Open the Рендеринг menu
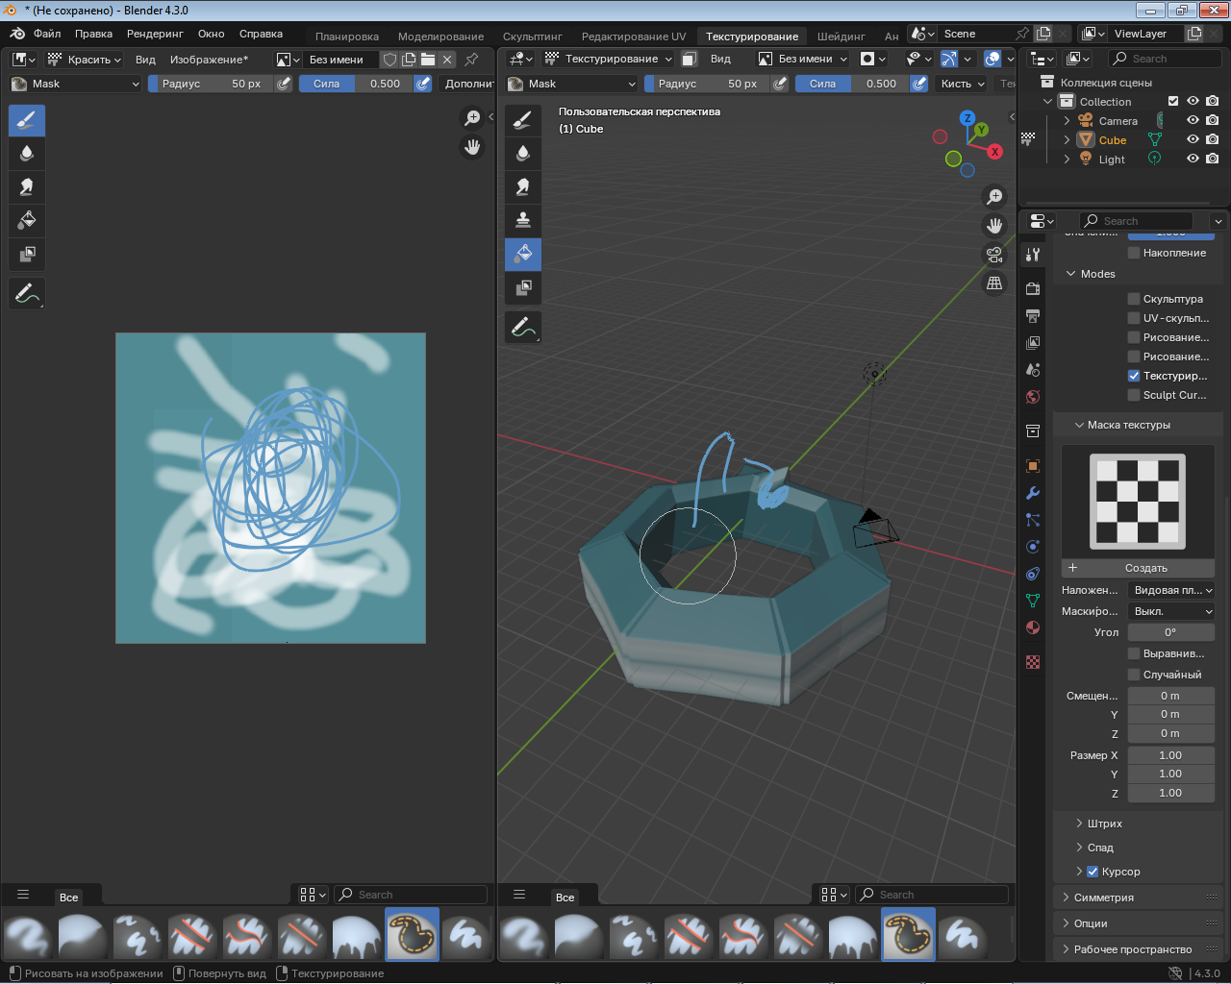 click(x=155, y=34)
